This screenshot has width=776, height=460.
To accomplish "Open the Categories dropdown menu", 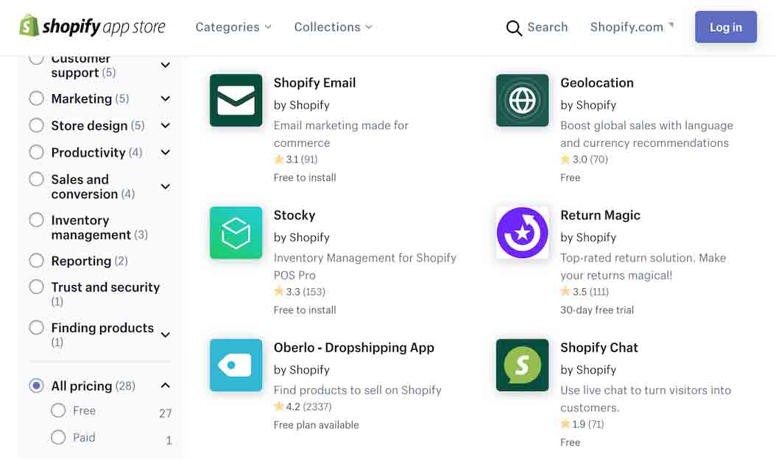I will coord(233,26).
